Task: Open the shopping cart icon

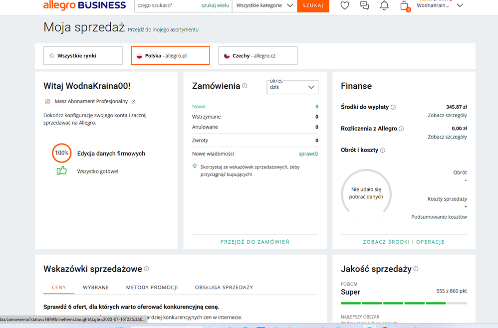Action: (404, 5)
